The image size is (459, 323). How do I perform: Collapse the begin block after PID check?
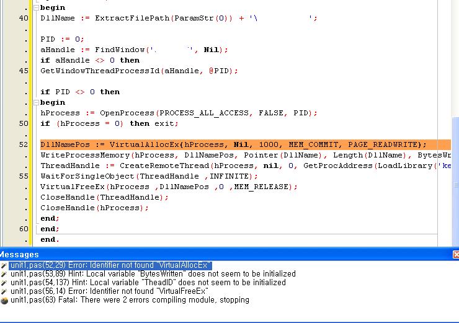pyautogui.click(x=35, y=102)
